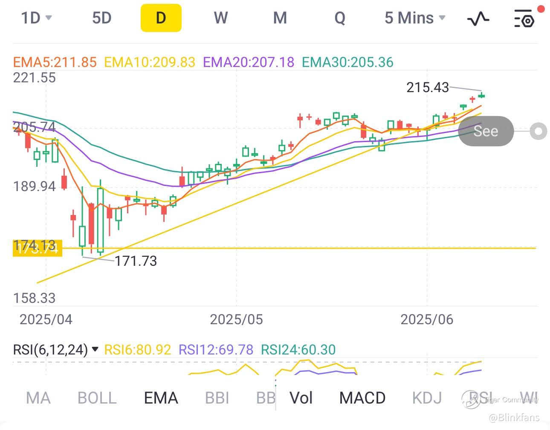Select the quarterly Q timeframe
550x430 pixels.
(x=339, y=18)
